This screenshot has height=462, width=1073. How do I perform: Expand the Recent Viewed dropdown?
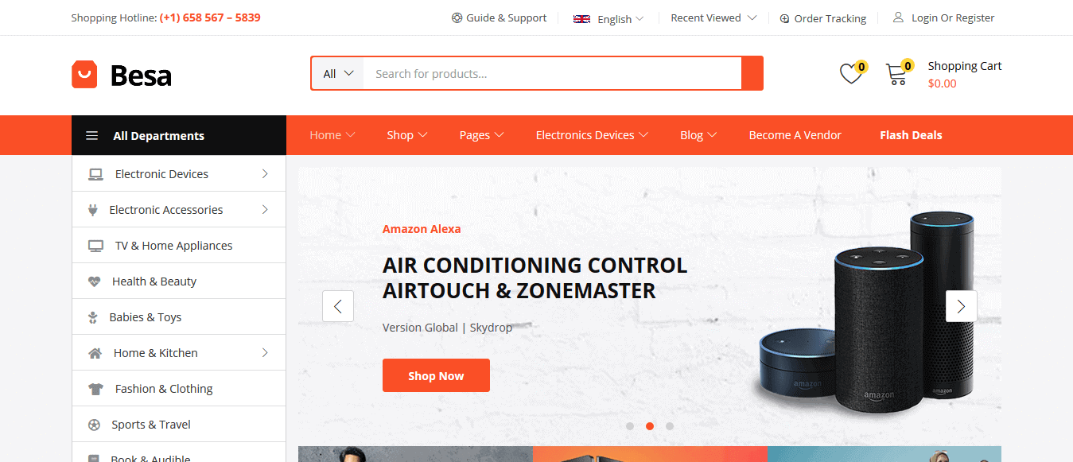click(713, 17)
